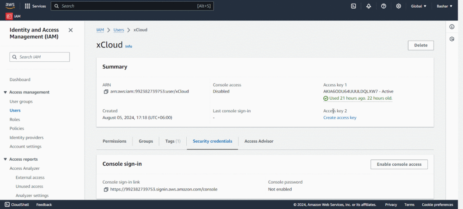Click the Enable console access button
Viewport: 463px width, 209px height.
click(399, 164)
